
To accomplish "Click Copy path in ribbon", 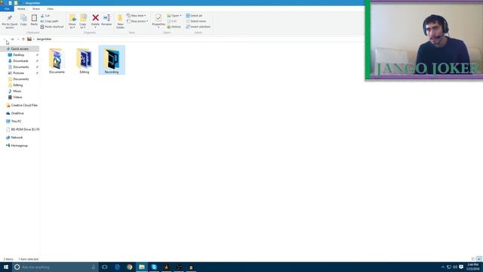I will pos(49,21).
